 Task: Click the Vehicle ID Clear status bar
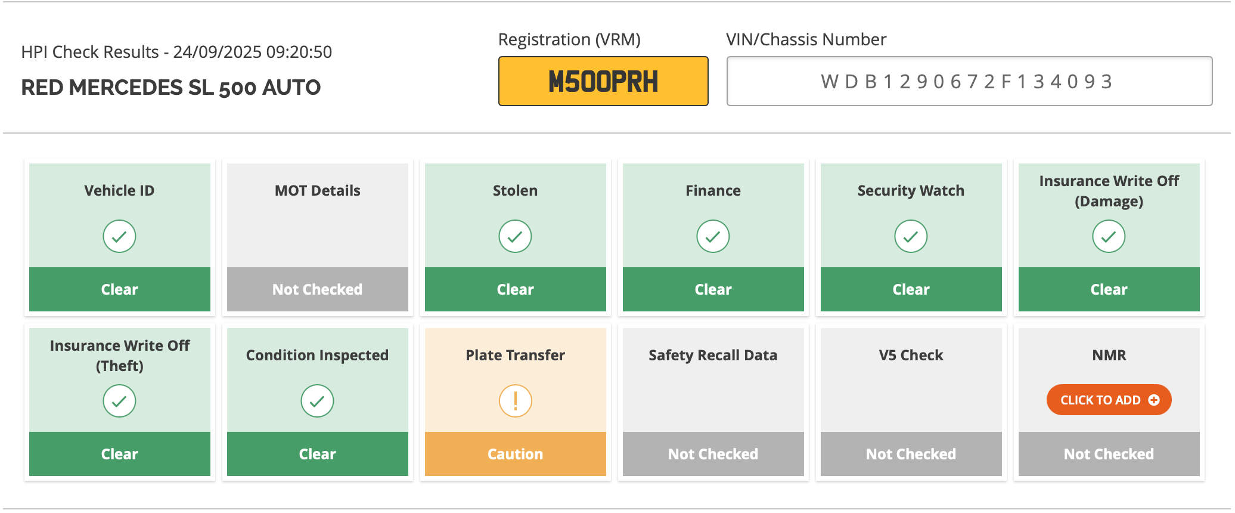(119, 289)
